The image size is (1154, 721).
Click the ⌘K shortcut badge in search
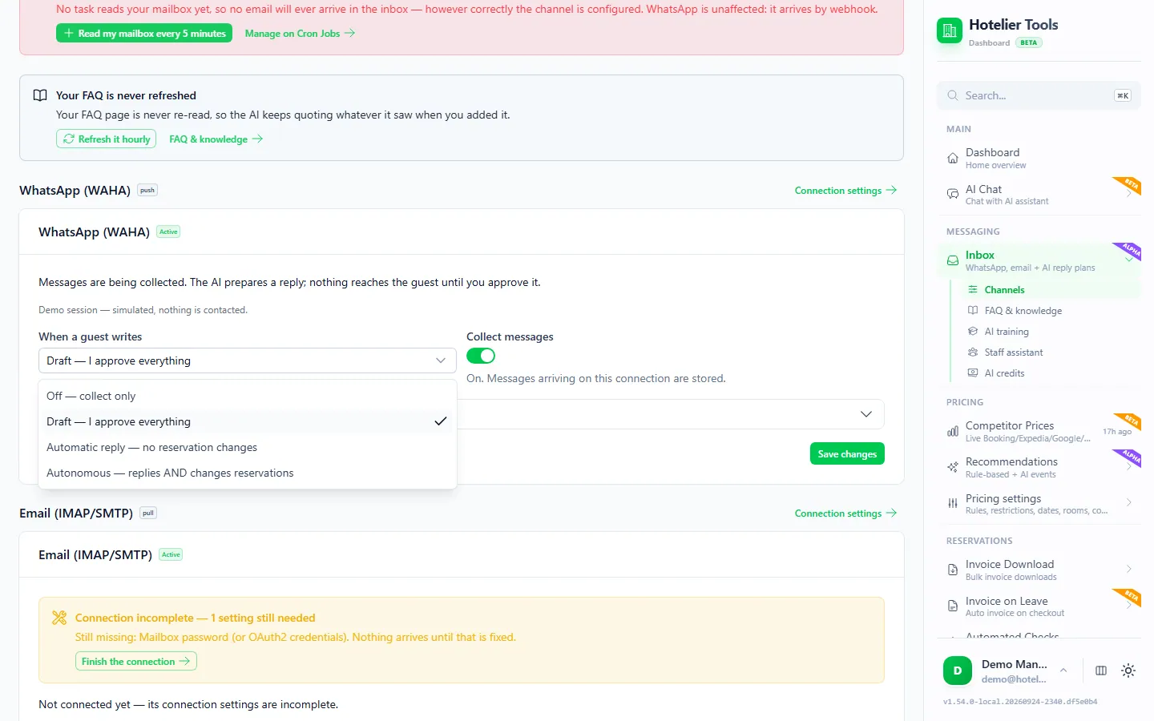1123,95
